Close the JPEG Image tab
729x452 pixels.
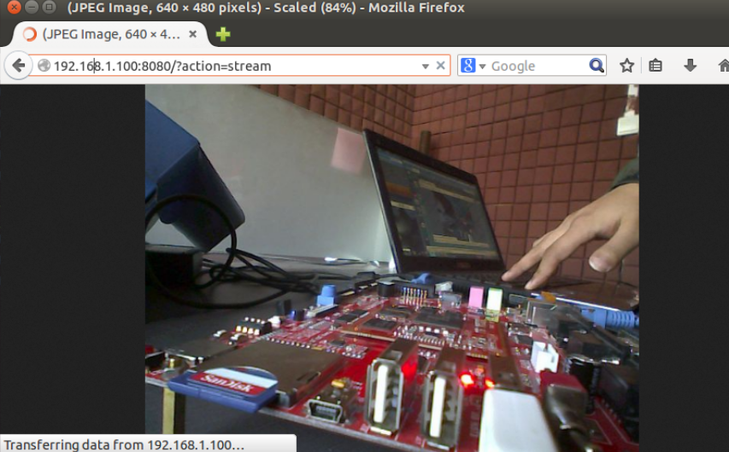(x=193, y=34)
